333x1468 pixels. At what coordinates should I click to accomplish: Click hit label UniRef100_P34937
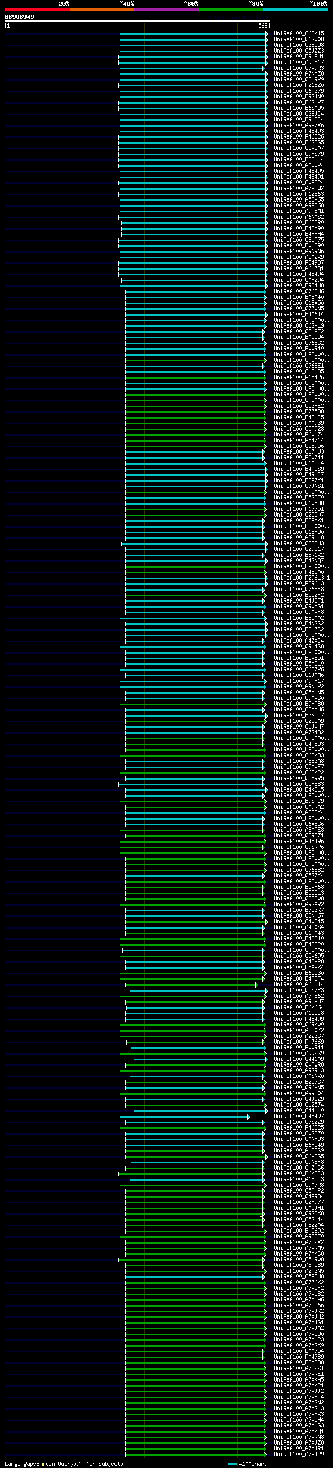(x=298, y=262)
